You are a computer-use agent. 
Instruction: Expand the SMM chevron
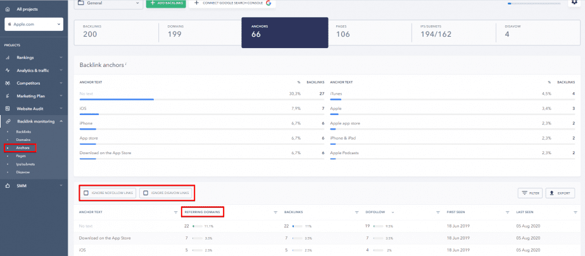tap(61, 186)
